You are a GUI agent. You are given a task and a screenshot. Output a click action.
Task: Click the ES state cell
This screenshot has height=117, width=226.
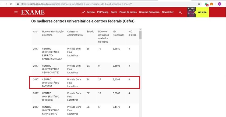click(88, 49)
